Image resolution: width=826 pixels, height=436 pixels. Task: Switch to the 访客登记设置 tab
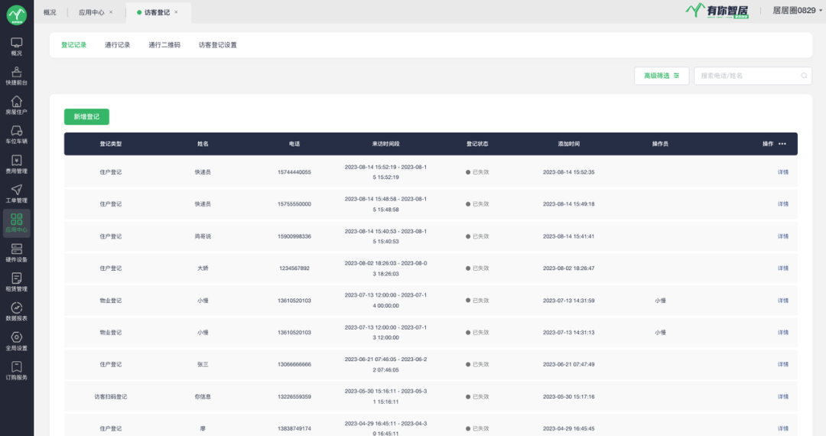[x=217, y=45]
